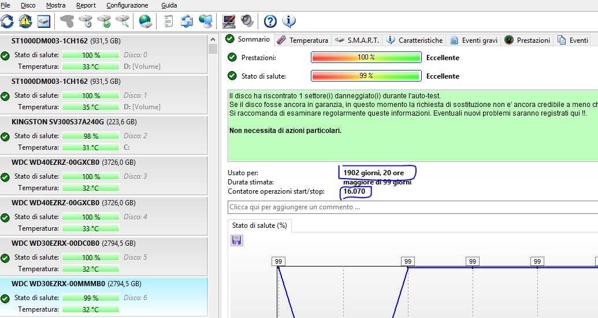This screenshot has width=598, height=318.
Task: Click the 'Disco: 6' label
Action: tap(135, 298)
